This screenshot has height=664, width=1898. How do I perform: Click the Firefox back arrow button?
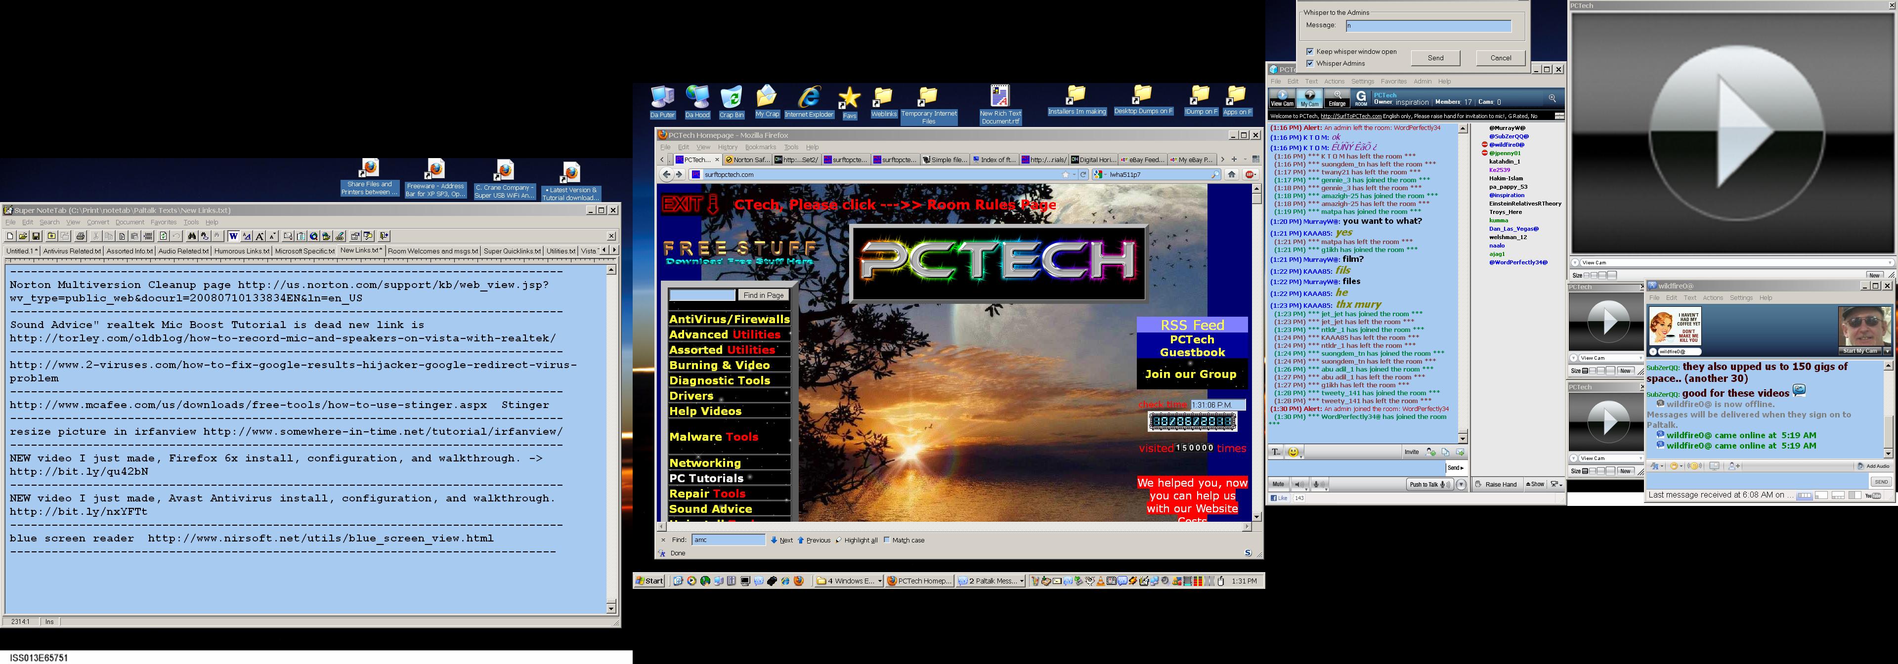tap(667, 174)
